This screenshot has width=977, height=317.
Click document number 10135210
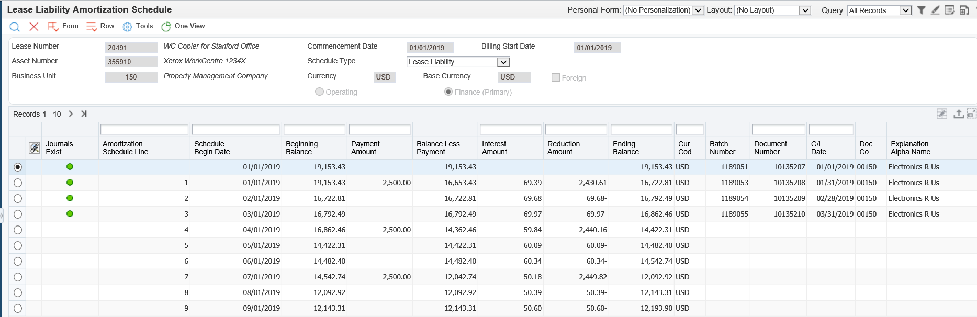[789, 214]
